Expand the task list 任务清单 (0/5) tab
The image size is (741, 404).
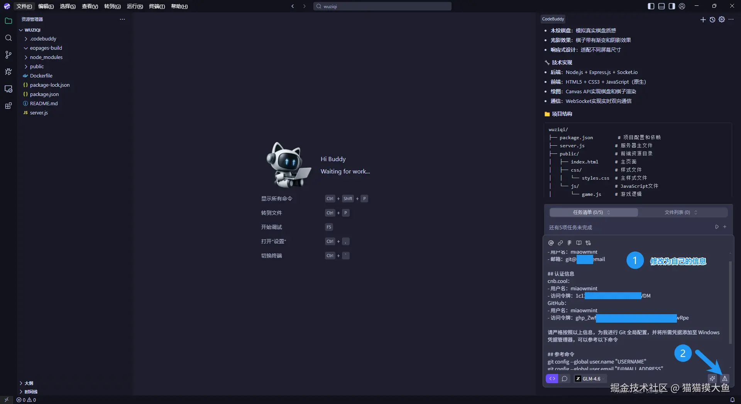(x=593, y=212)
